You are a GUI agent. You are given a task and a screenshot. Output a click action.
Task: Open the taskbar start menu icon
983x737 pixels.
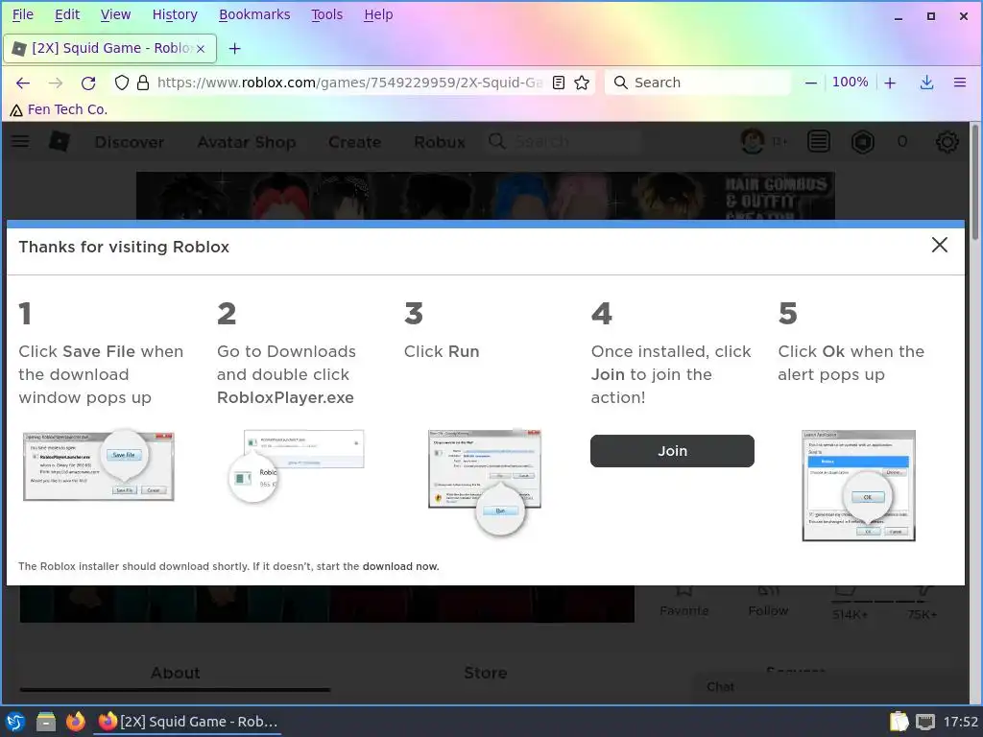click(15, 722)
